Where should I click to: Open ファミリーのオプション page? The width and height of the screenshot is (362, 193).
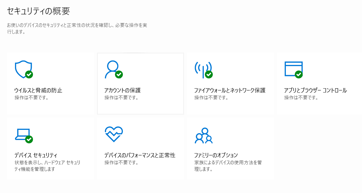point(216,155)
